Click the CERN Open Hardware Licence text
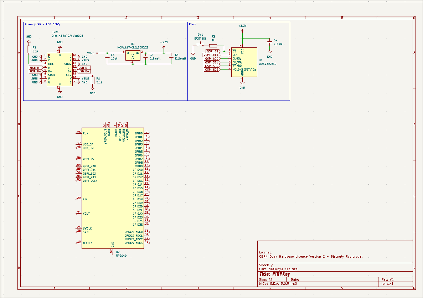 point(310,256)
